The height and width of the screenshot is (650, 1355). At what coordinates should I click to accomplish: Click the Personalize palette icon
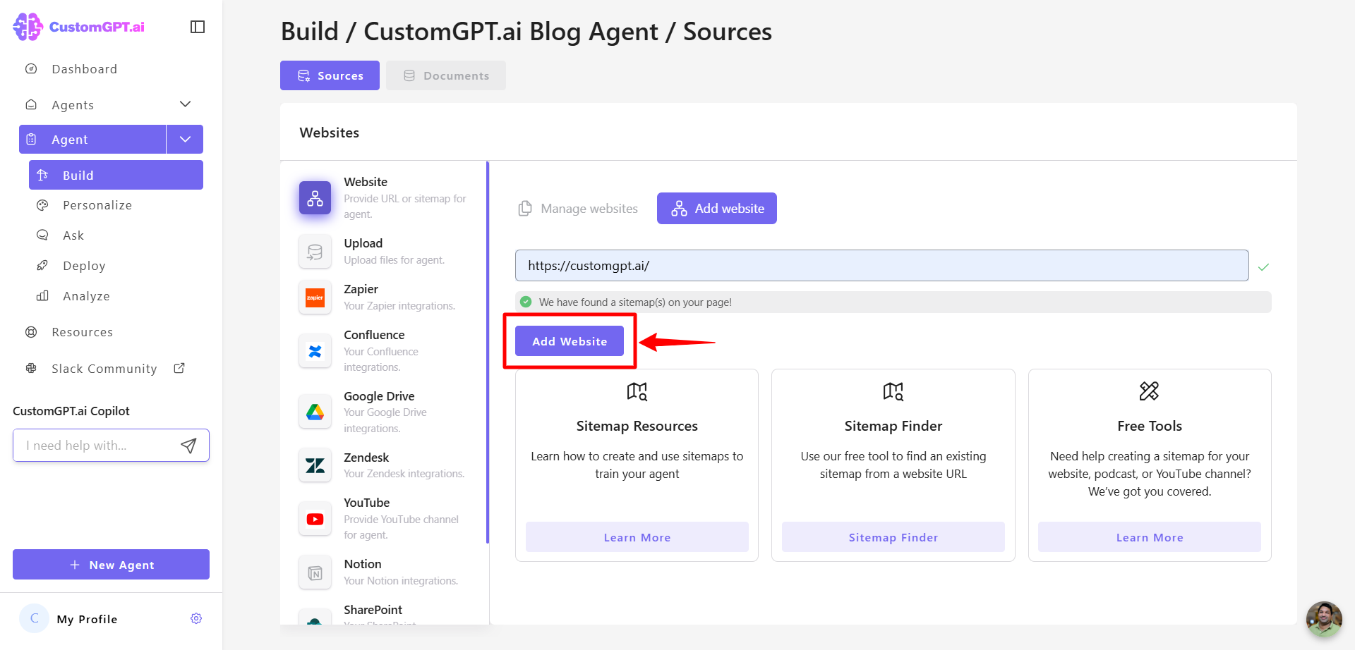click(42, 205)
